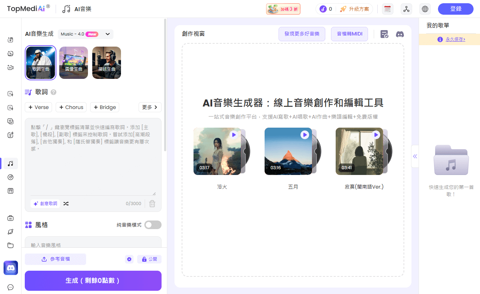Open the sidebar icon marked S with sound waves
This screenshot has height=294, width=480.
[x=10, y=108]
